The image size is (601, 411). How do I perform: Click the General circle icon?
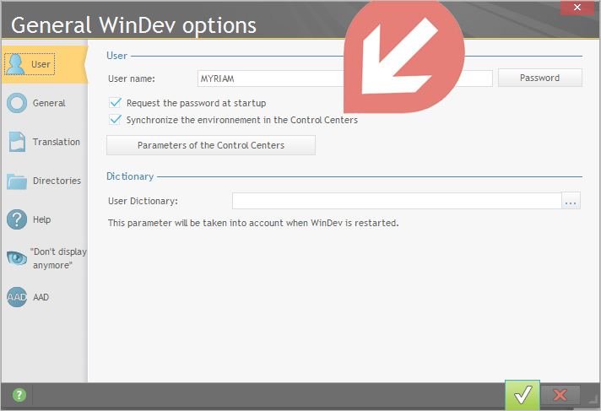click(17, 103)
